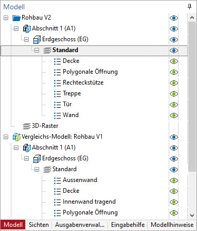Collapse the Rohbau V2 tree node
Image resolution: width=197 pixels, height=231 pixels.
(x=6, y=18)
